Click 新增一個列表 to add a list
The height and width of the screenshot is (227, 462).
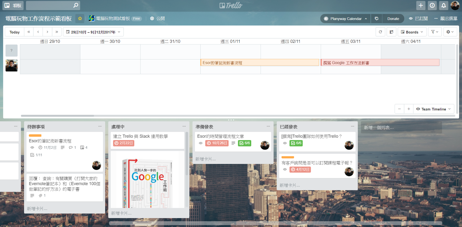point(401,127)
